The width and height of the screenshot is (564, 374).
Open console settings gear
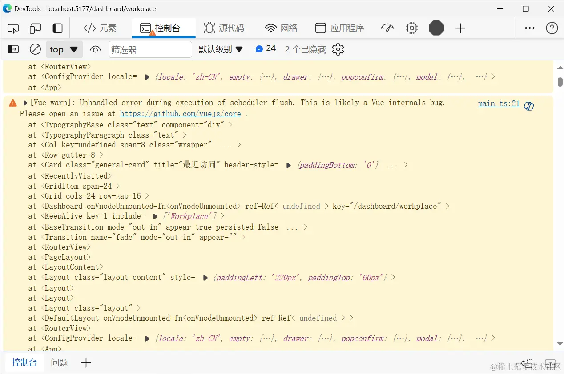(x=338, y=49)
